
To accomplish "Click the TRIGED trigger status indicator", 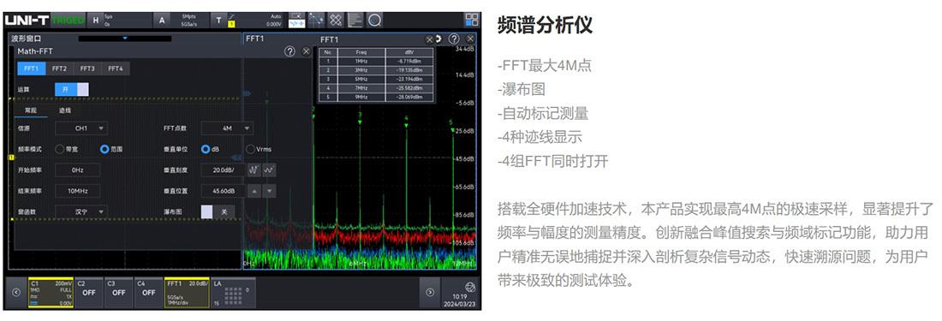I will [68, 20].
